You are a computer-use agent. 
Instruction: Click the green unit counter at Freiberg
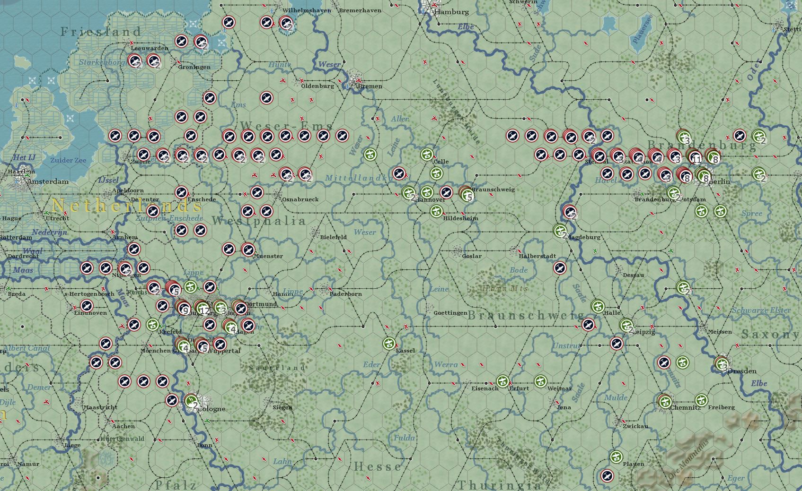[x=702, y=400]
